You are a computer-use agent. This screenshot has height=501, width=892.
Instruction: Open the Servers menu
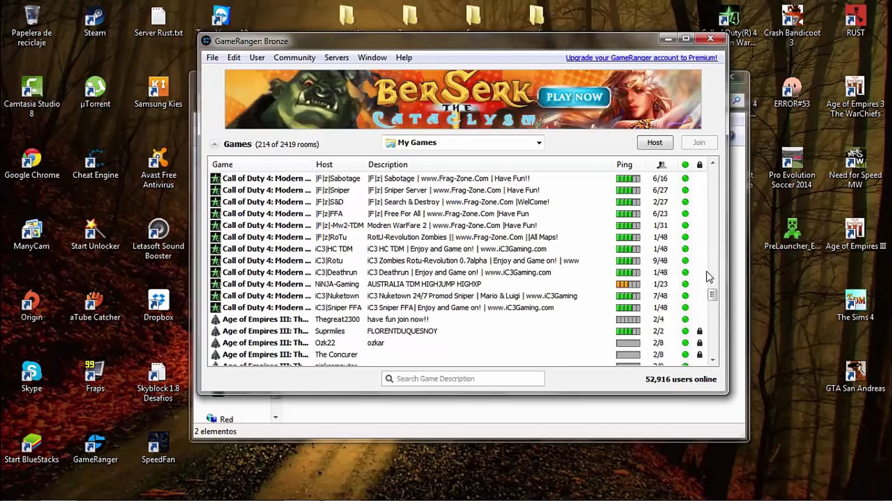(x=336, y=58)
